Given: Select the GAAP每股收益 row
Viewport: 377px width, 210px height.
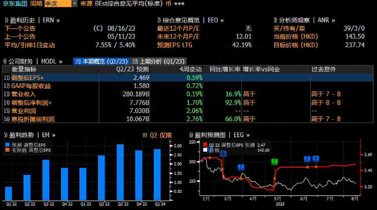Looking at the screenshot, I should (187, 86).
